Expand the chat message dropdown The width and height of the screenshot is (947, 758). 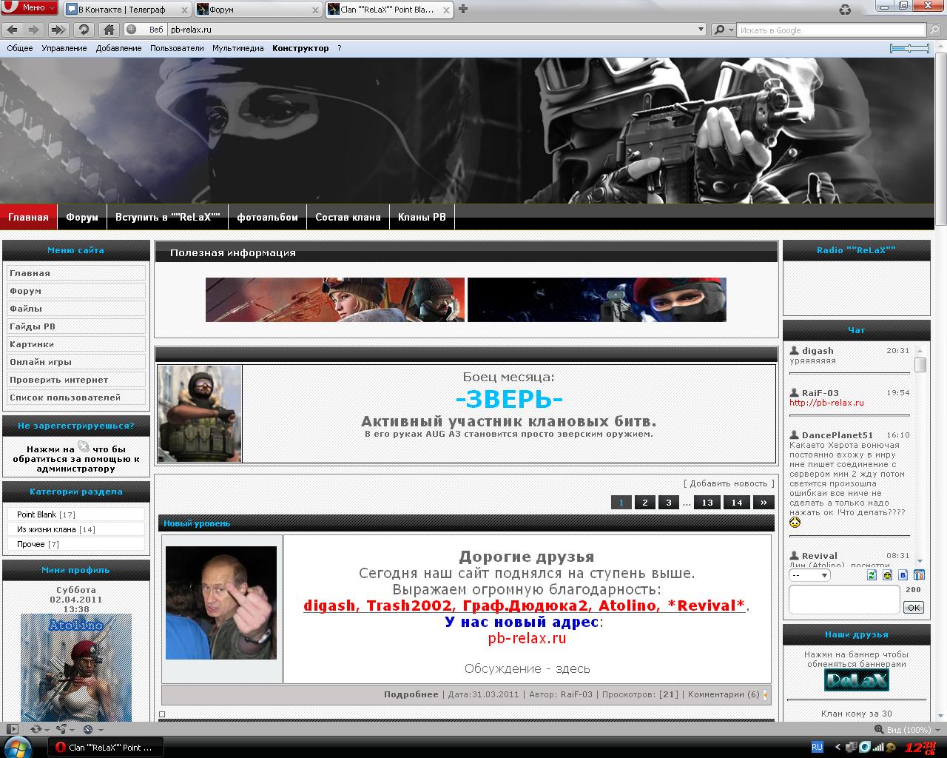pyautogui.click(x=809, y=575)
